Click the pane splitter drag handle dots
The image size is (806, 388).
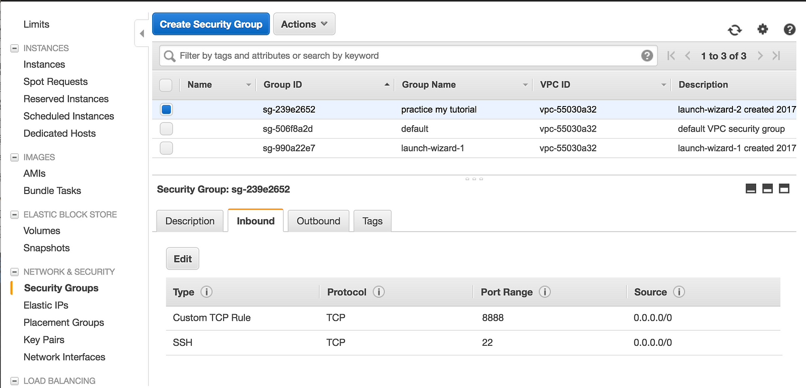click(x=474, y=179)
